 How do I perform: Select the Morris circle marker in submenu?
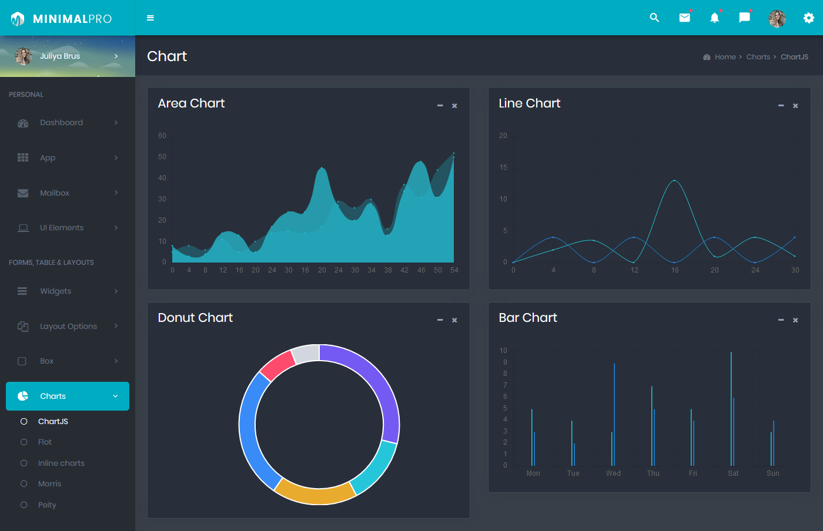click(24, 483)
